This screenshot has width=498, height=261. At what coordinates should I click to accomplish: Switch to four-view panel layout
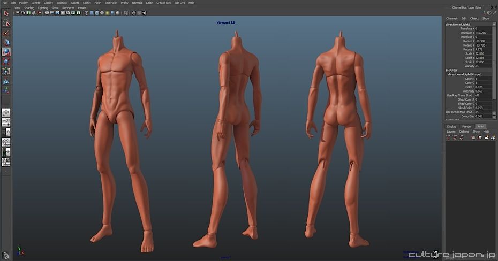[6, 122]
